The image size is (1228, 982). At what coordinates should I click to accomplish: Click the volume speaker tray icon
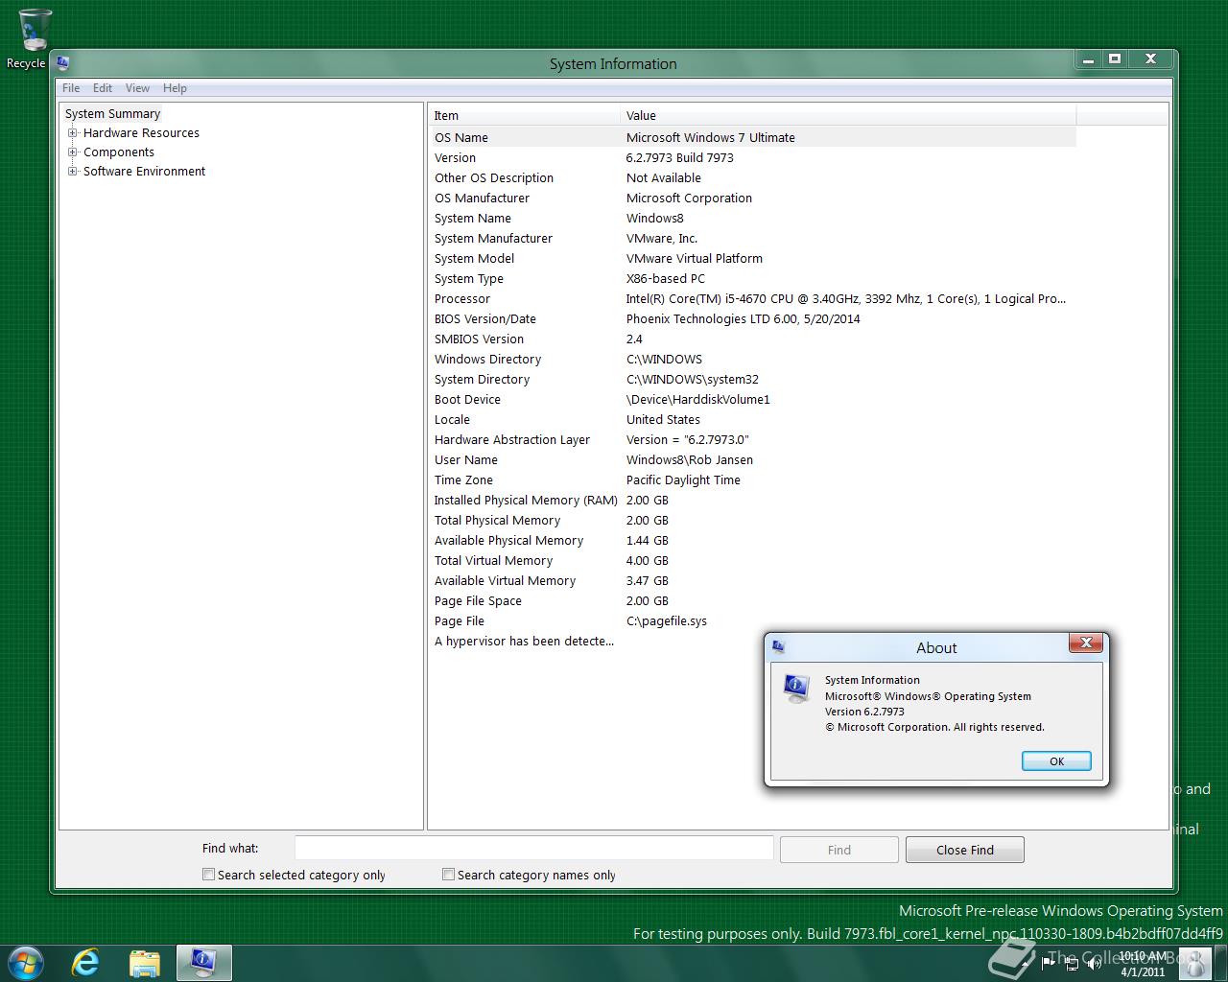pos(1094,963)
